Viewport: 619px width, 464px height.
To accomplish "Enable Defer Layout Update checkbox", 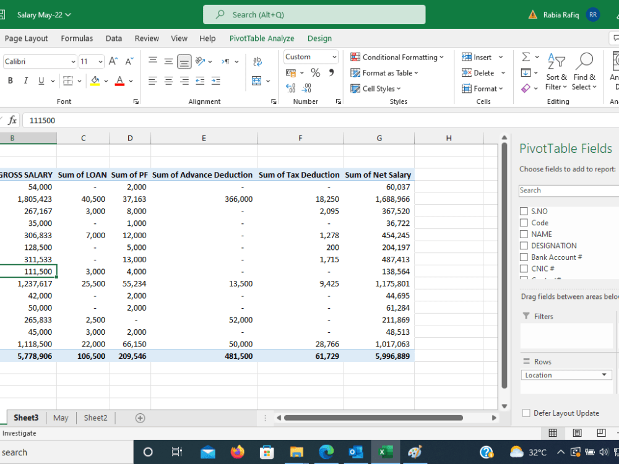I will tap(526, 413).
